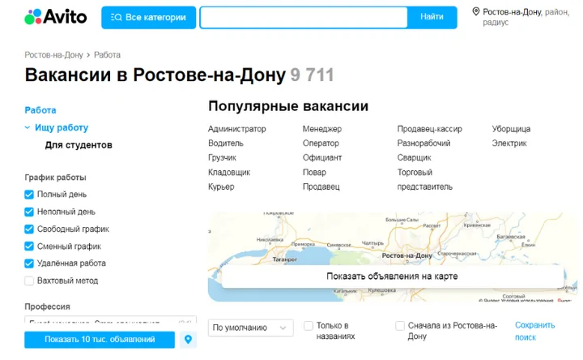Collapse the 'Ищу работу' category chevron
Screen dimensions: 583x360
(x=28, y=128)
